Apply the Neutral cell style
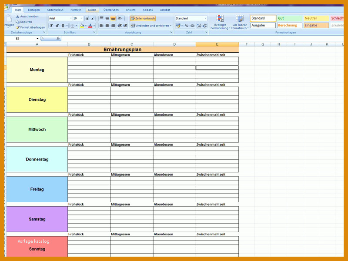The height and width of the screenshot is (261, 348). (x=316, y=18)
